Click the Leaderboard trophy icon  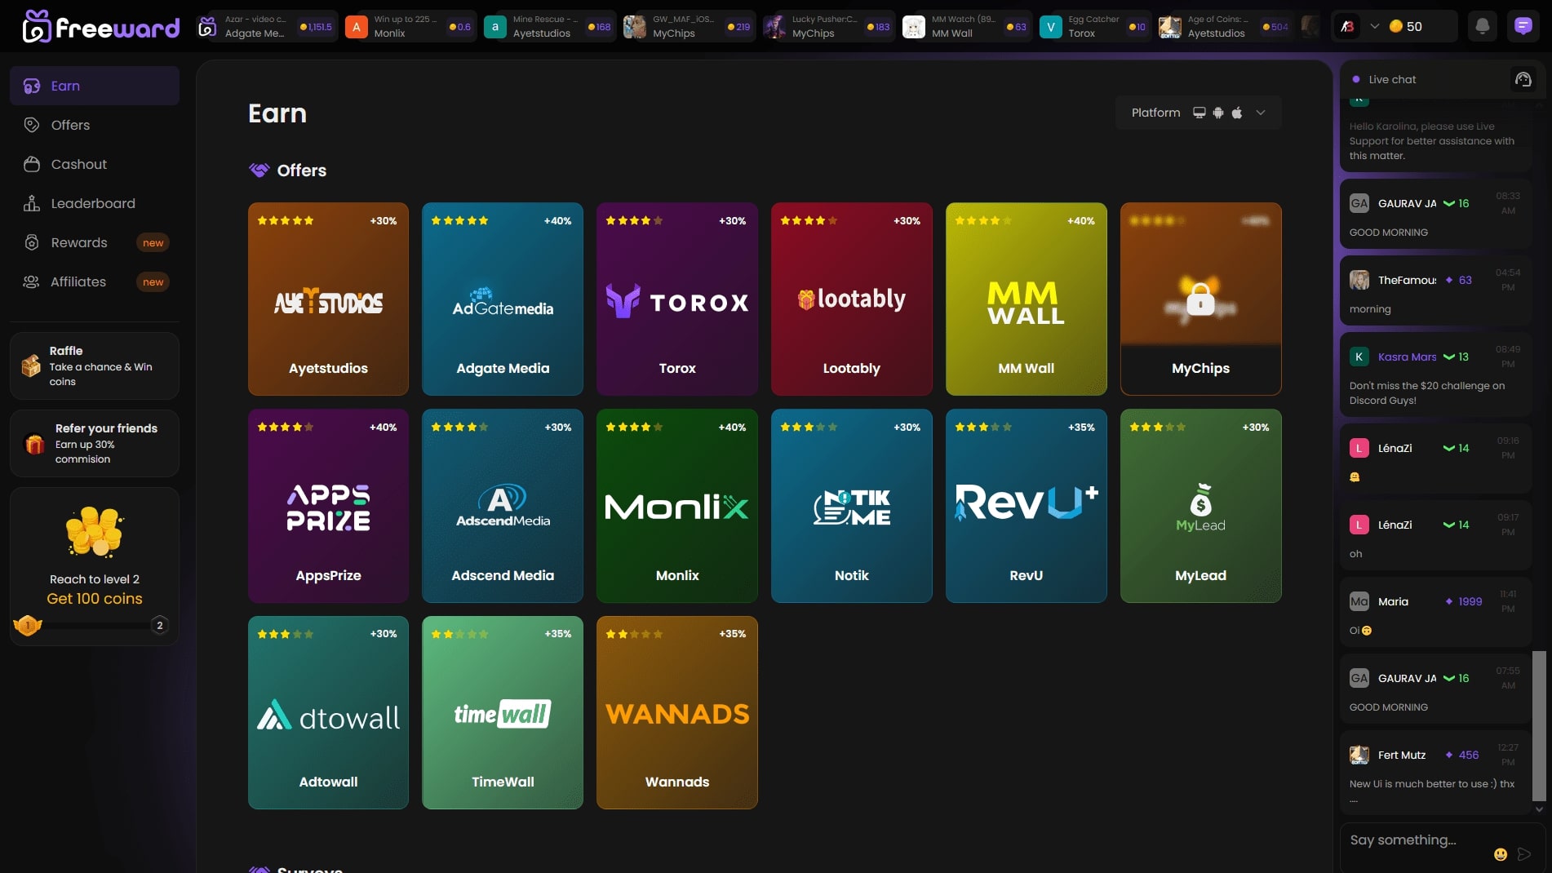click(31, 203)
